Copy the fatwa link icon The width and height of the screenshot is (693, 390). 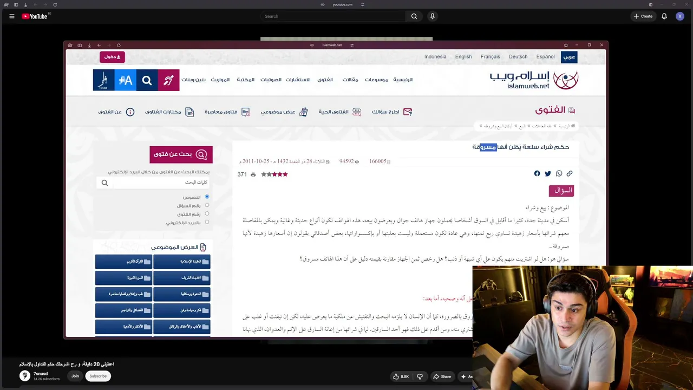point(570,174)
